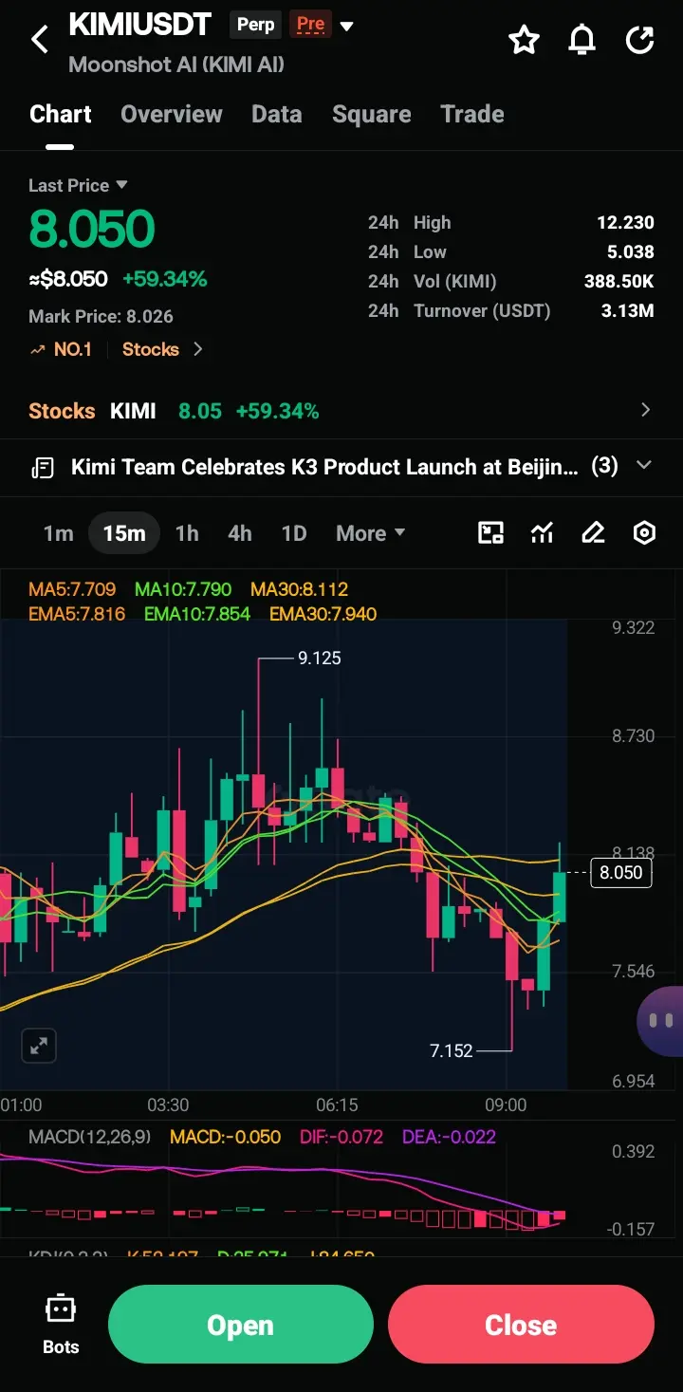Select the 1h timeframe

(187, 533)
